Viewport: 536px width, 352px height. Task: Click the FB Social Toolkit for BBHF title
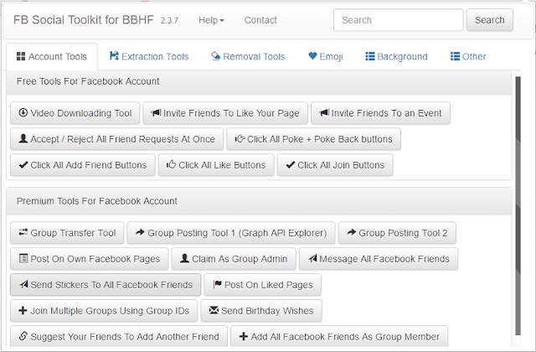pyautogui.click(x=84, y=20)
